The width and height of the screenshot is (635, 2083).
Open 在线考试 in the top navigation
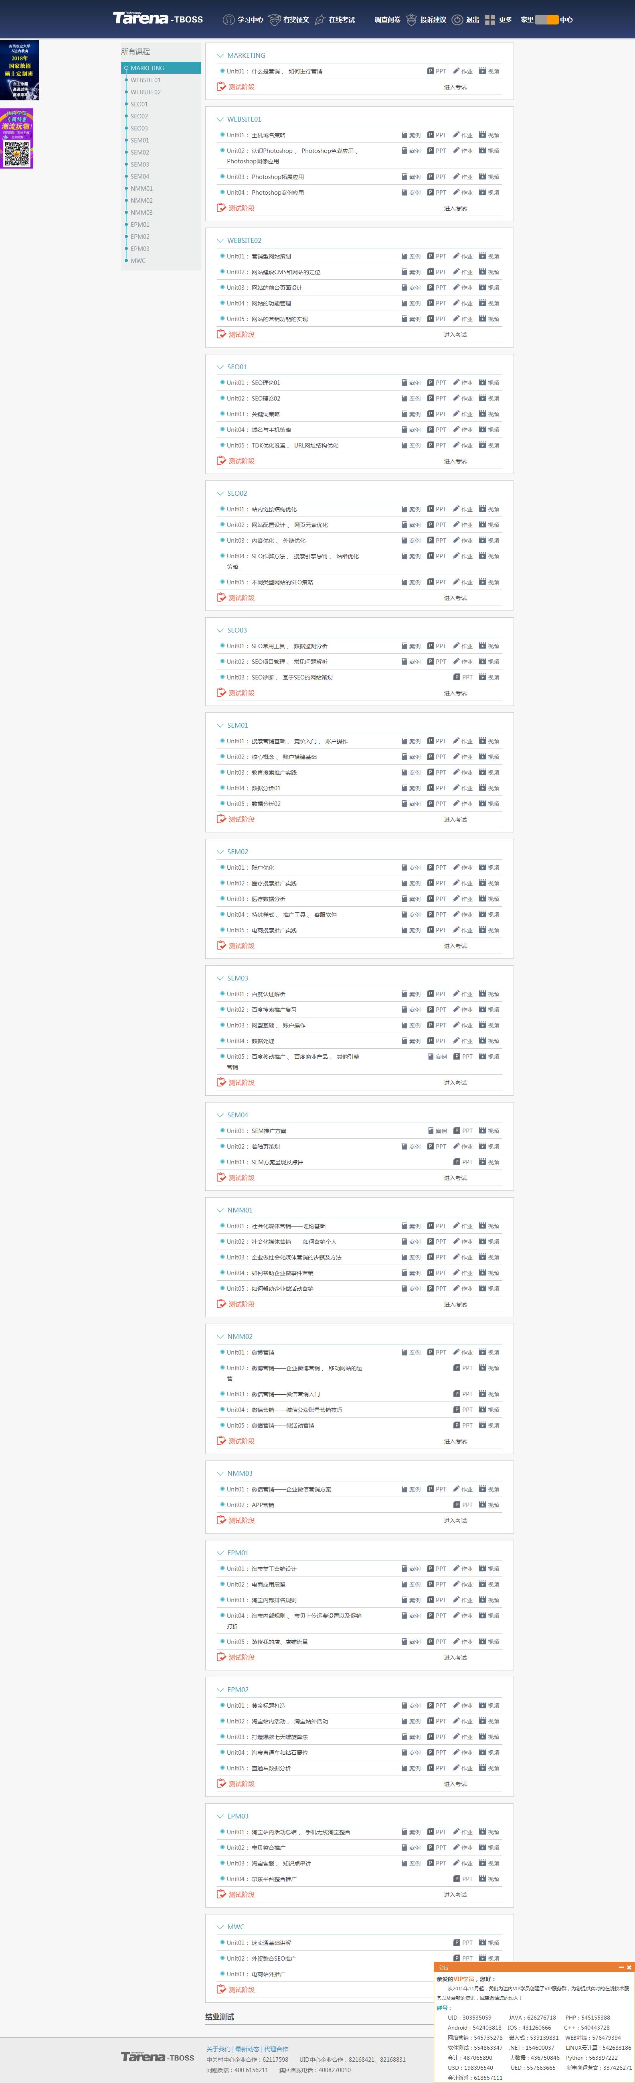click(x=334, y=19)
